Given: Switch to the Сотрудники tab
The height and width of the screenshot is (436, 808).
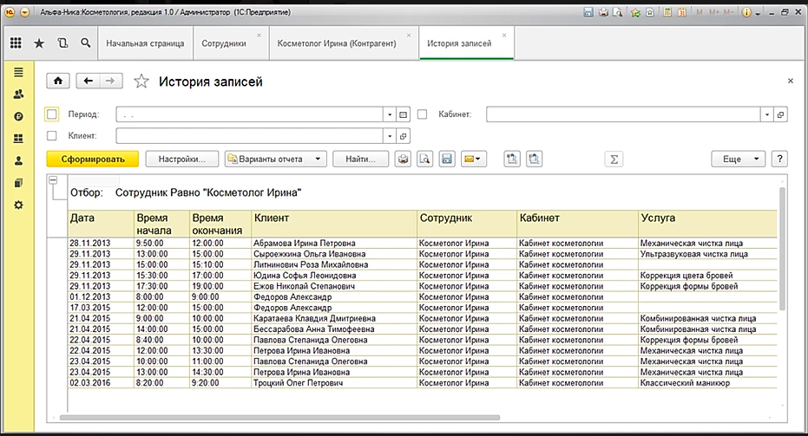Looking at the screenshot, I should click(x=224, y=42).
